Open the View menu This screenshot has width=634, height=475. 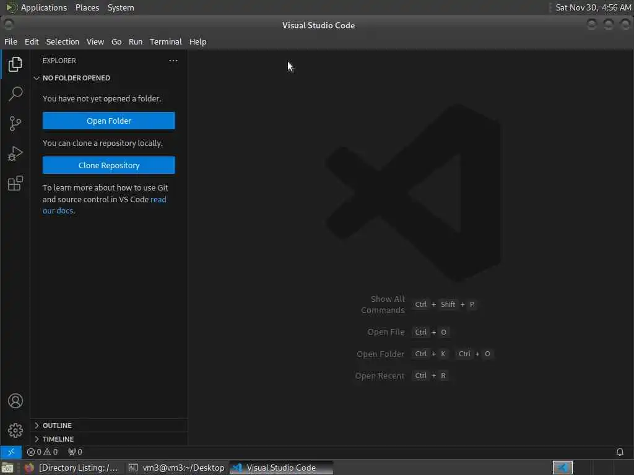pyautogui.click(x=95, y=41)
